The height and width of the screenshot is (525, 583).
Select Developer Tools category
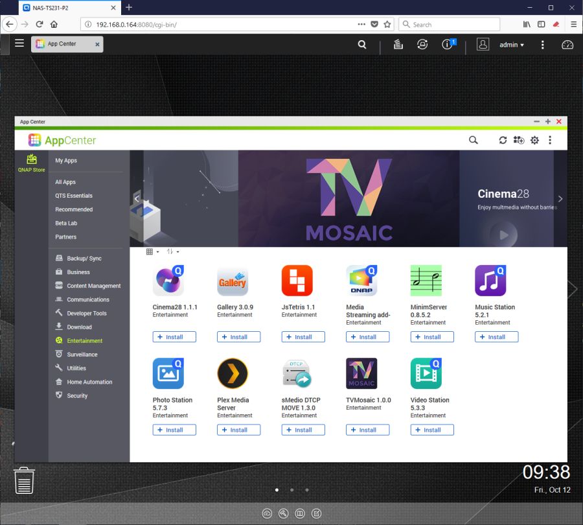coord(81,313)
